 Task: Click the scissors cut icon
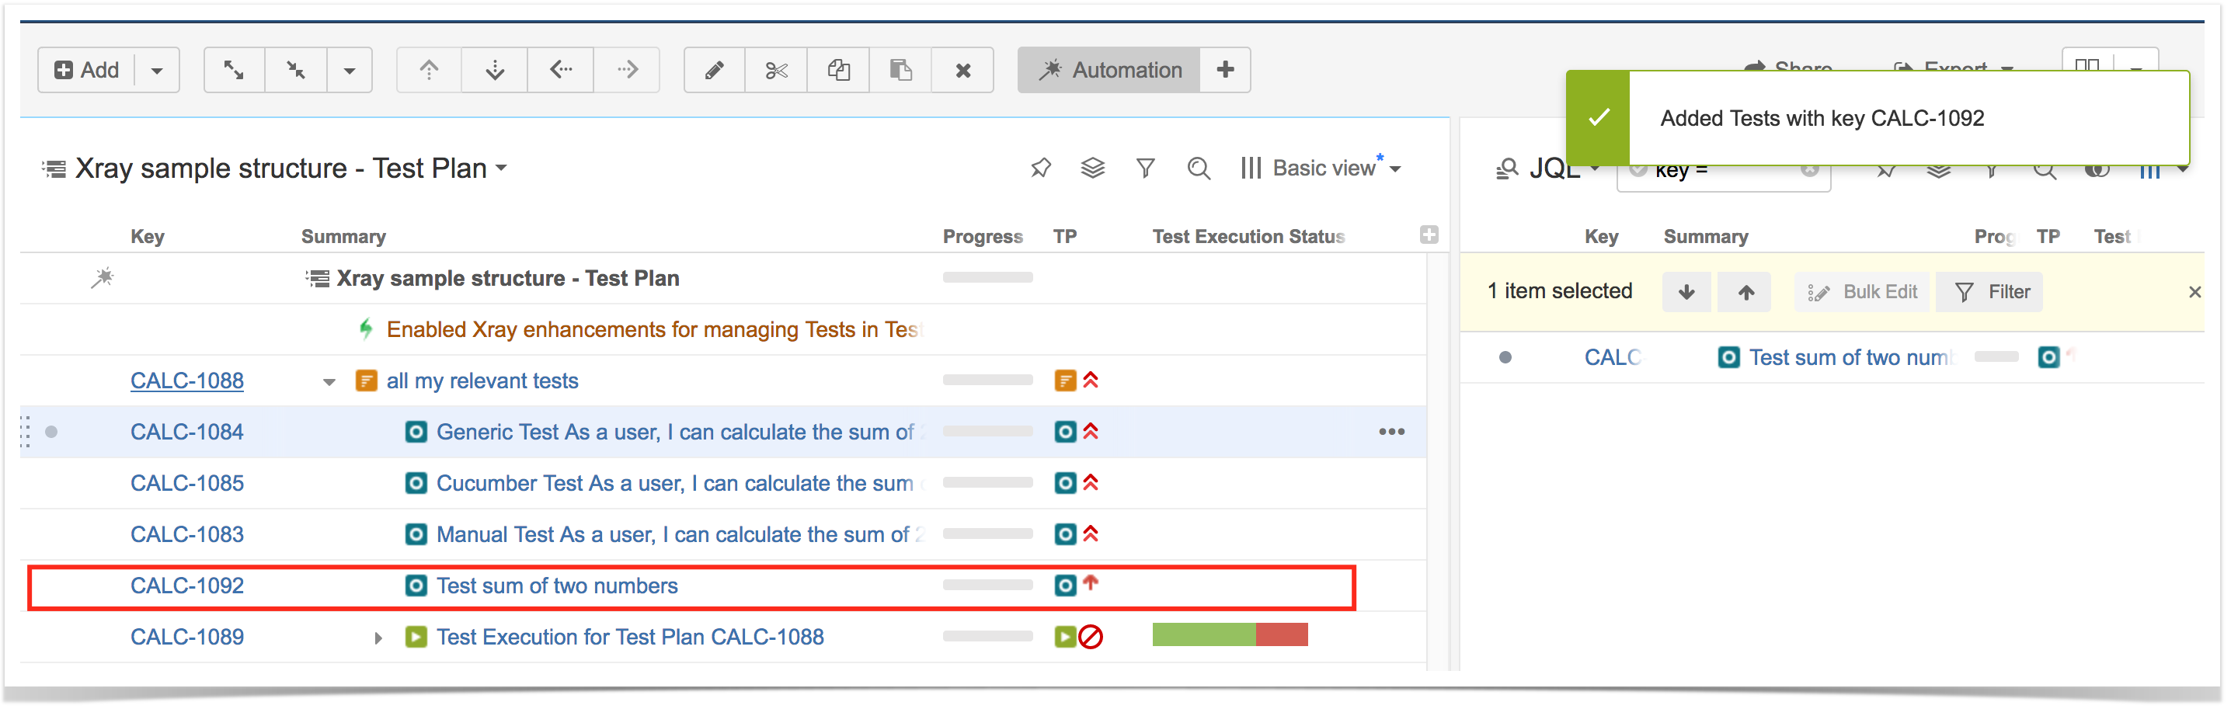[776, 70]
